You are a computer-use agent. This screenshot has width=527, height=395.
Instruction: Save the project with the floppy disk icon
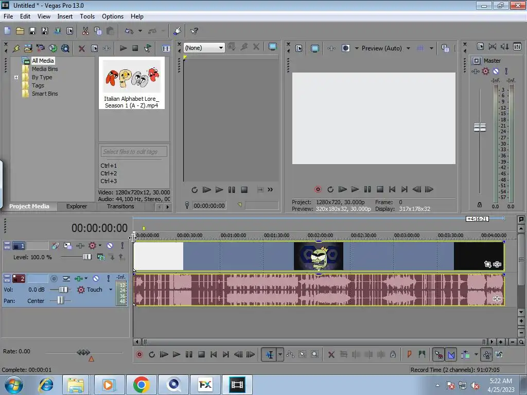(x=32, y=31)
